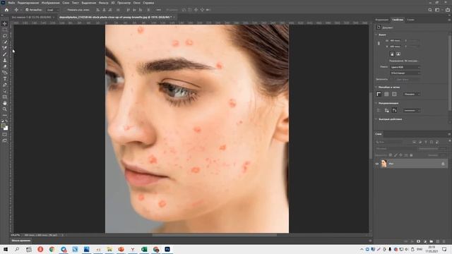Image resolution: width=452 pixels, height=254 pixels.
Task: Select the Hand tool
Action: pos(5,103)
